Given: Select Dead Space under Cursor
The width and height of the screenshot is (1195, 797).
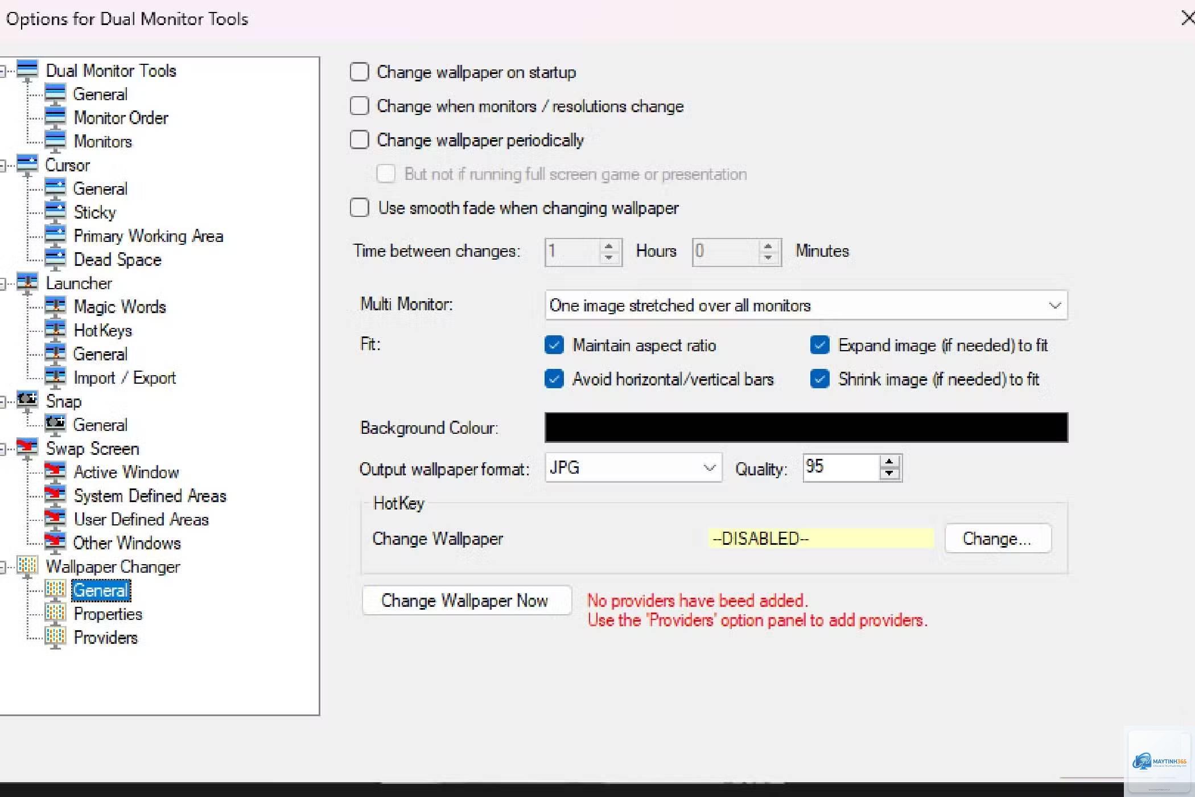Looking at the screenshot, I should [x=118, y=260].
